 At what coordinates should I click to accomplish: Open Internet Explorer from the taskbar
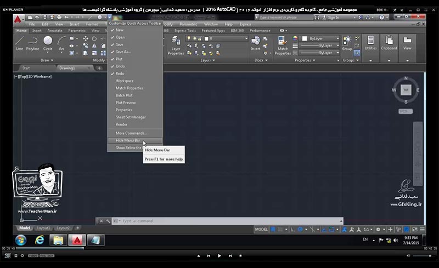(x=40, y=240)
